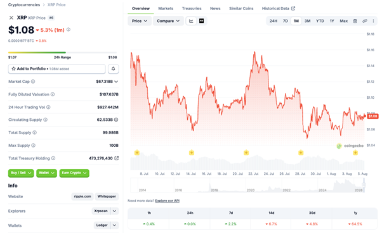Switch to the Markets tab
This screenshot has height=233, width=382.
coord(166,8)
